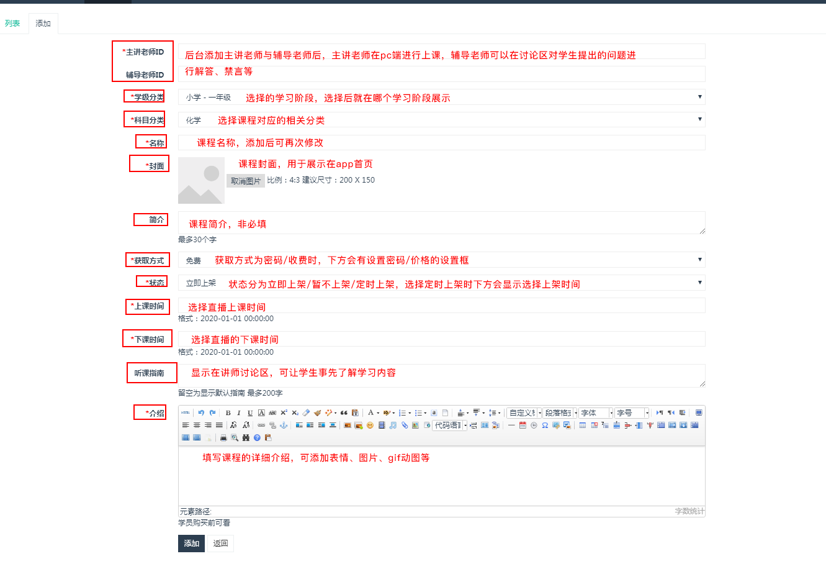Focus the 上课时间 start time field
Viewport: 826px width, 569px height.
[x=441, y=305]
